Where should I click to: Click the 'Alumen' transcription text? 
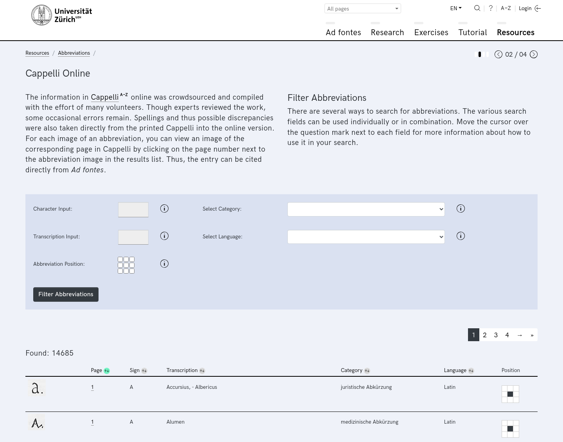point(176,422)
